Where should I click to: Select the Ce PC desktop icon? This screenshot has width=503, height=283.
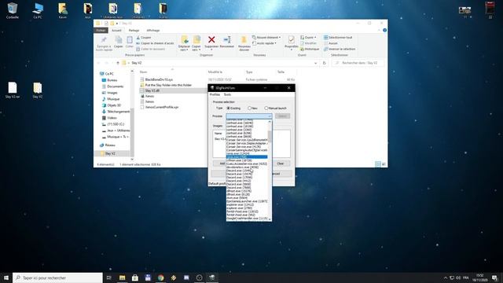38,10
